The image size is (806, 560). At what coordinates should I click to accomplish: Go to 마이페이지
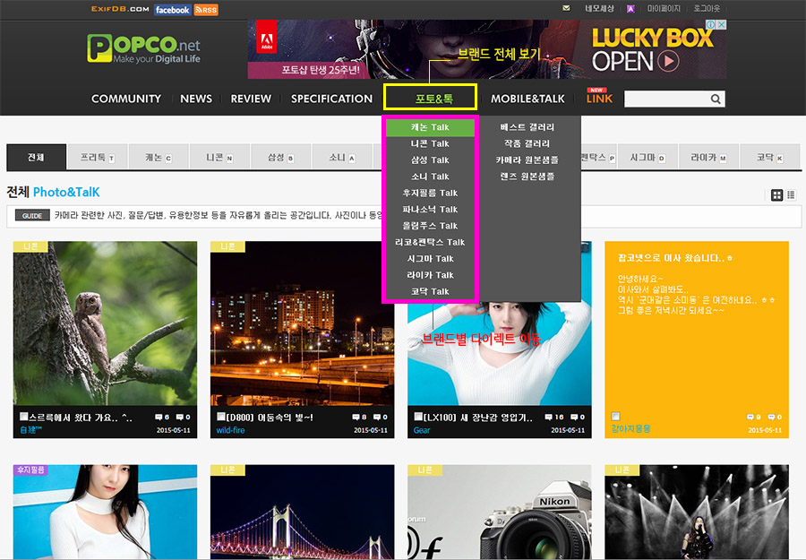tap(664, 9)
